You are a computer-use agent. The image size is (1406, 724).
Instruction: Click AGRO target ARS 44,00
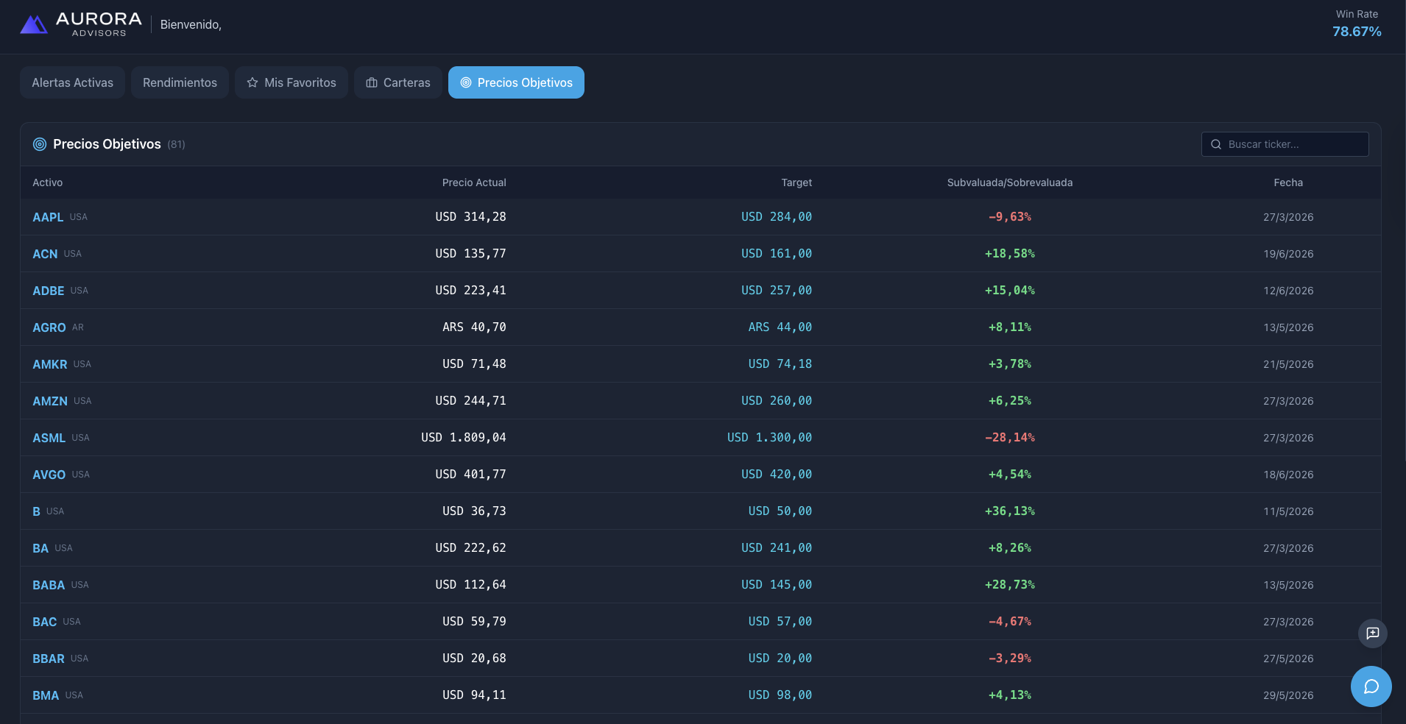(780, 327)
